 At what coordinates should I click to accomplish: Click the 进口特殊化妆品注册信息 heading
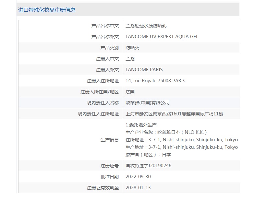(x=47, y=10)
